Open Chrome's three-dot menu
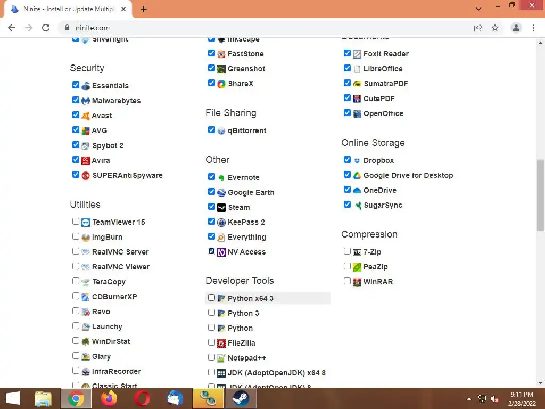Screen dimensions: 545x409 (x=533, y=28)
